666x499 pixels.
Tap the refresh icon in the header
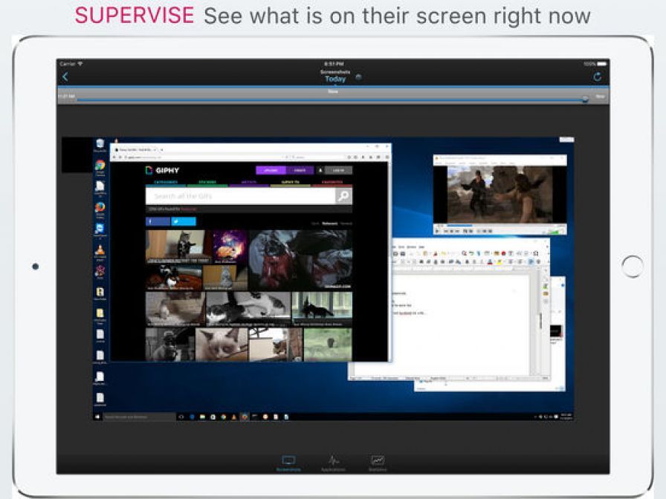point(598,76)
